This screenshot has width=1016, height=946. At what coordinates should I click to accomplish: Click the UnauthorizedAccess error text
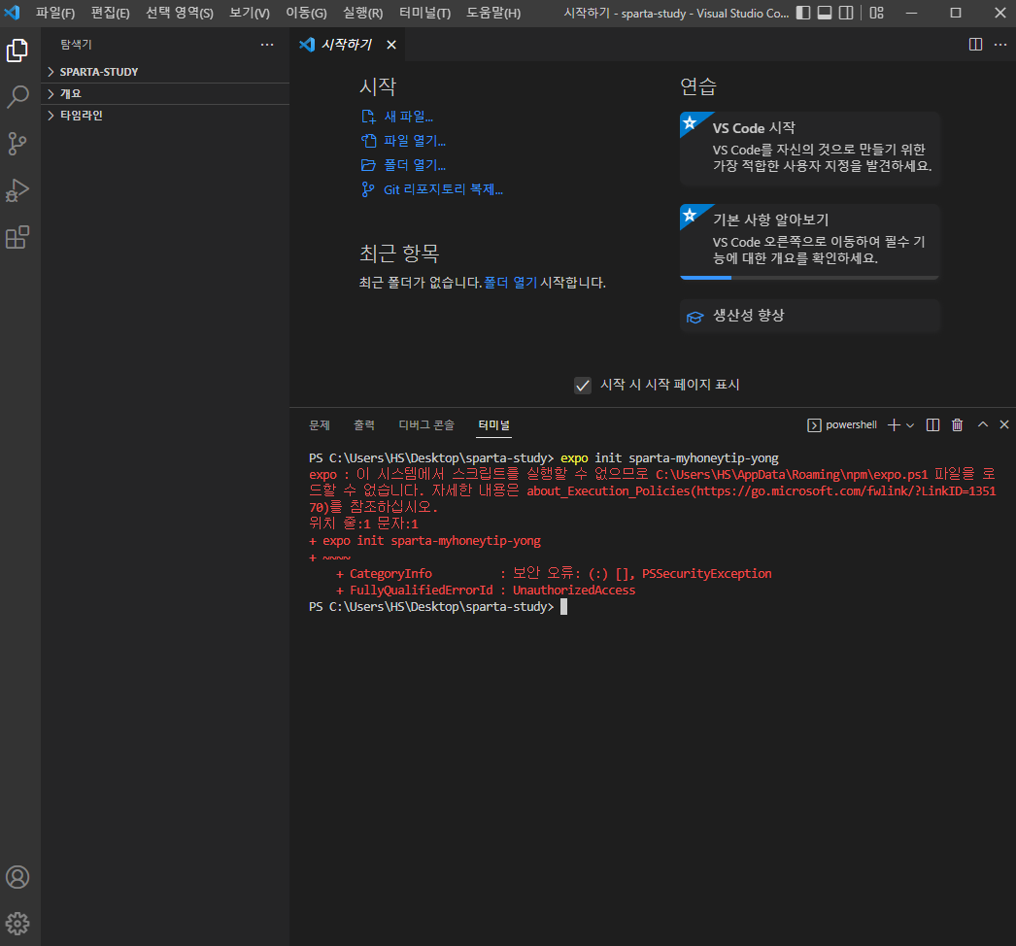coord(574,591)
